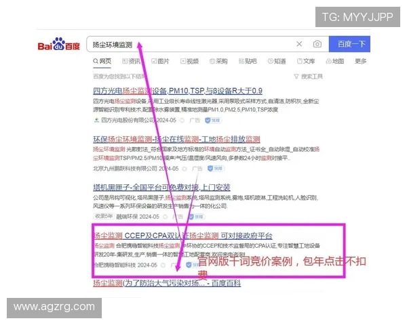Open 搜索工具 filter options
This screenshot has width=407, height=325.
point(309,77)
